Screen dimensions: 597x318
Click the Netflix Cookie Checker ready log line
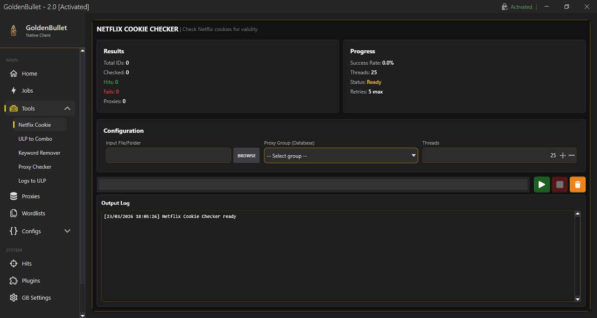170,216
